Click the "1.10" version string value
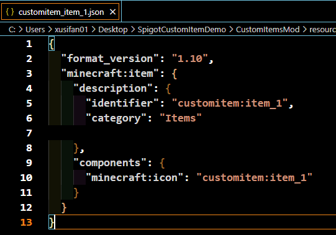The width and height of the screenshot is (336, 235). pos(190,58)
